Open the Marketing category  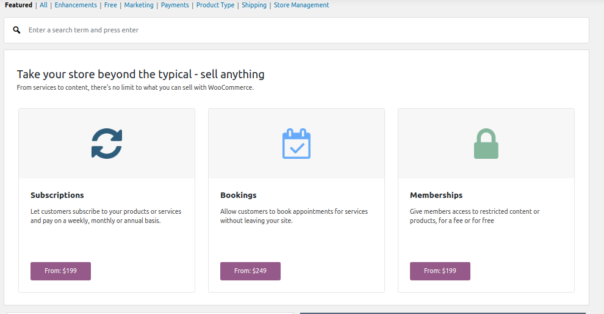click(139, 5)
